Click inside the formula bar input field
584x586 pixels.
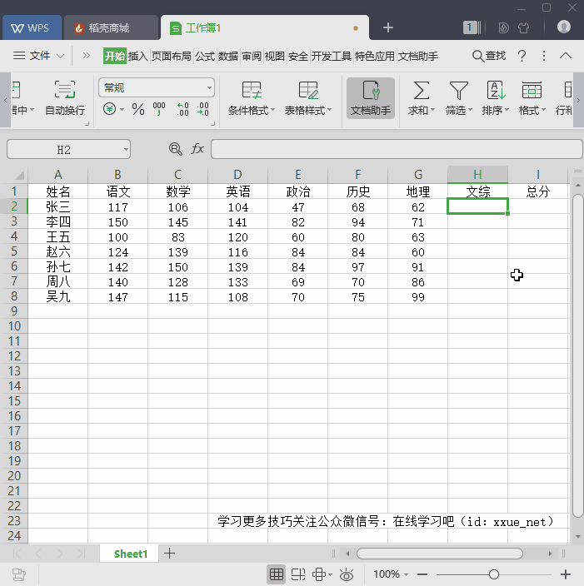pyautogui.click(x=396, y=149)
